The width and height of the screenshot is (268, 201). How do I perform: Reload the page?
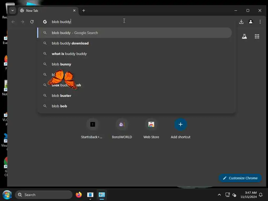pos(32,22)
